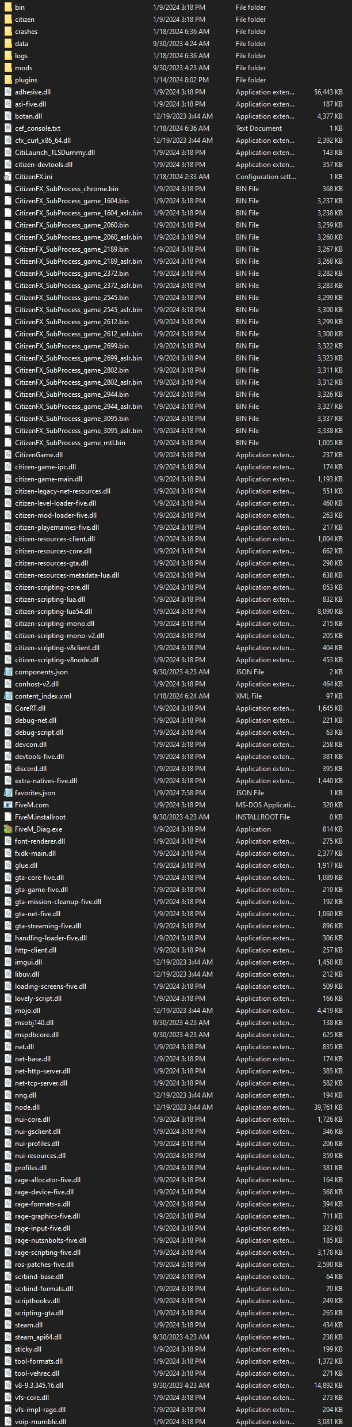Image resolution: width=352 pixels, height=1427 pixels.
Task: Select msobj140.dll file name
Action: coord(35,1022)
